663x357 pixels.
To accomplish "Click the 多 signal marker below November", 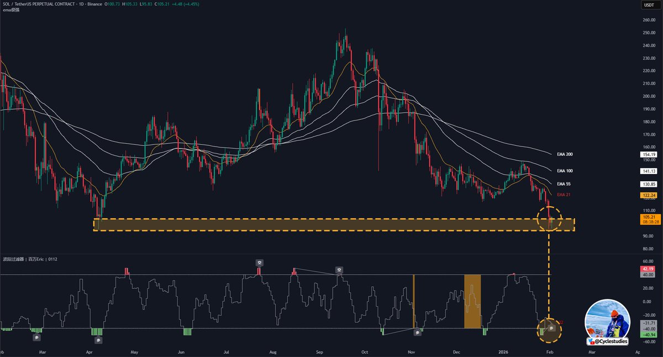I will point(418,332).
